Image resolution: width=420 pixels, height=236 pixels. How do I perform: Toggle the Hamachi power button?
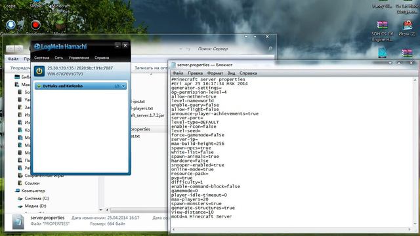pyautogui.click(x=39, y=71)
